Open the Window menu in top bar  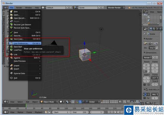29,8
